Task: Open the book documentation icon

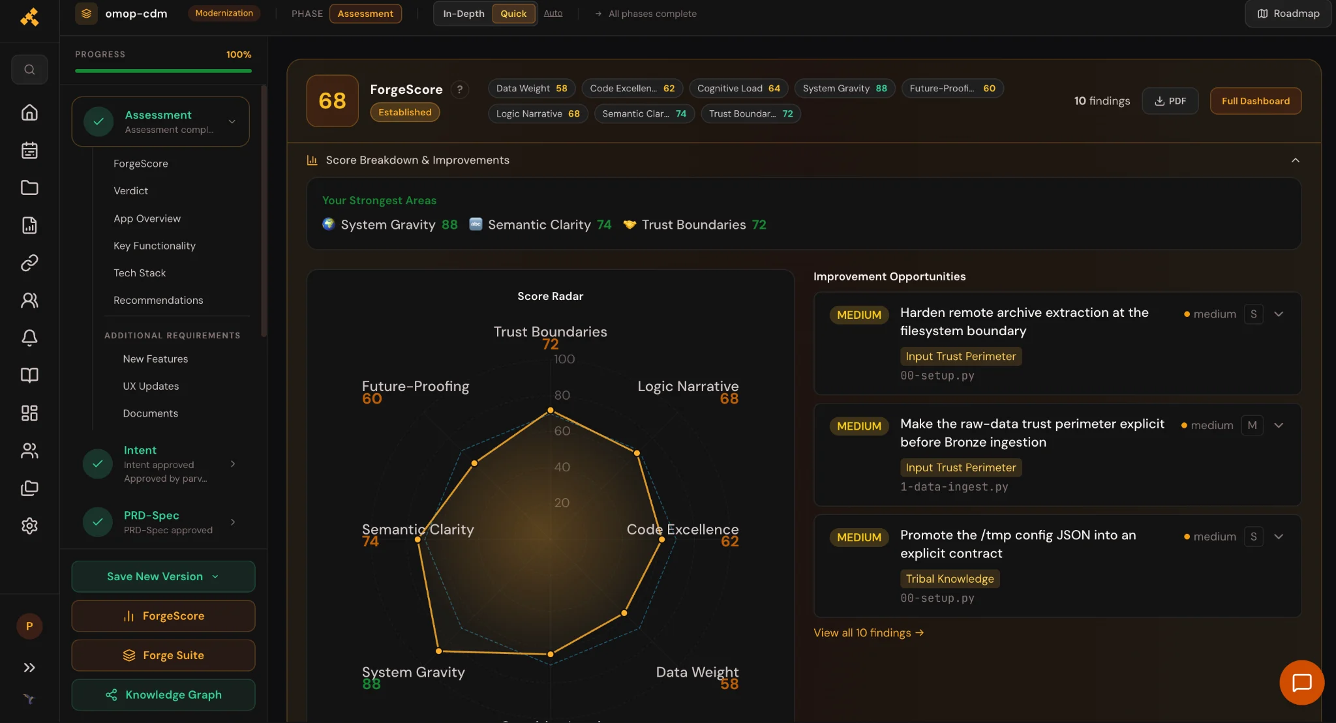Action: (29, 376)
